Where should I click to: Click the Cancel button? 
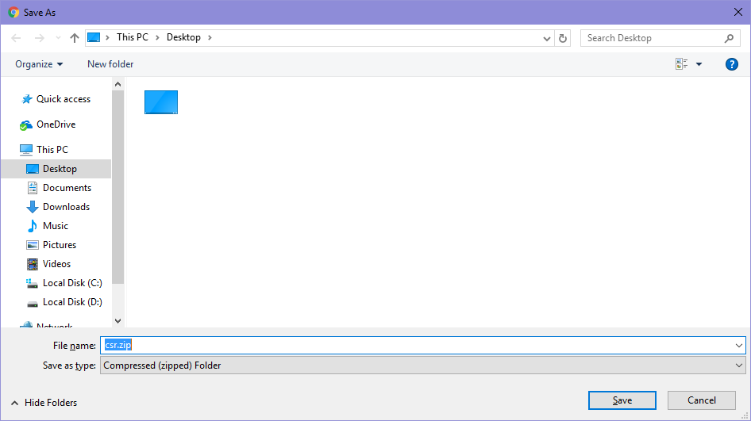(x=701, y=400)
